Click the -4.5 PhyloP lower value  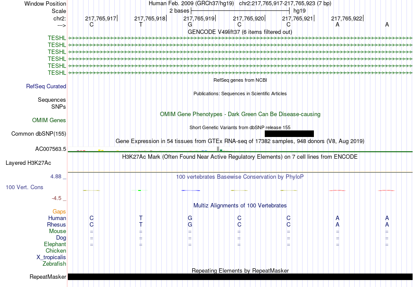pyautogui.click(x=57, y=198)
